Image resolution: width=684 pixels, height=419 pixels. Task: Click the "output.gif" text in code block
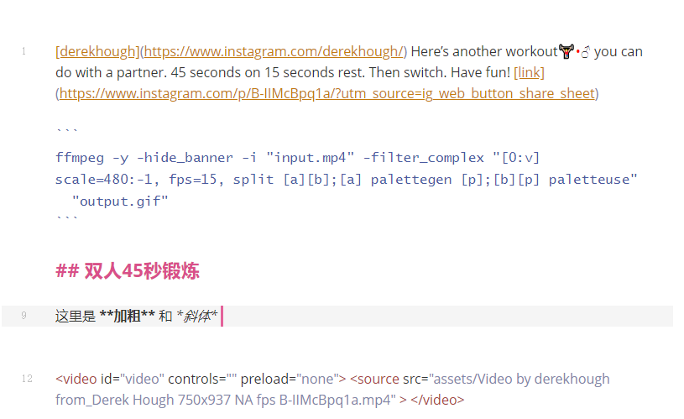120,200
